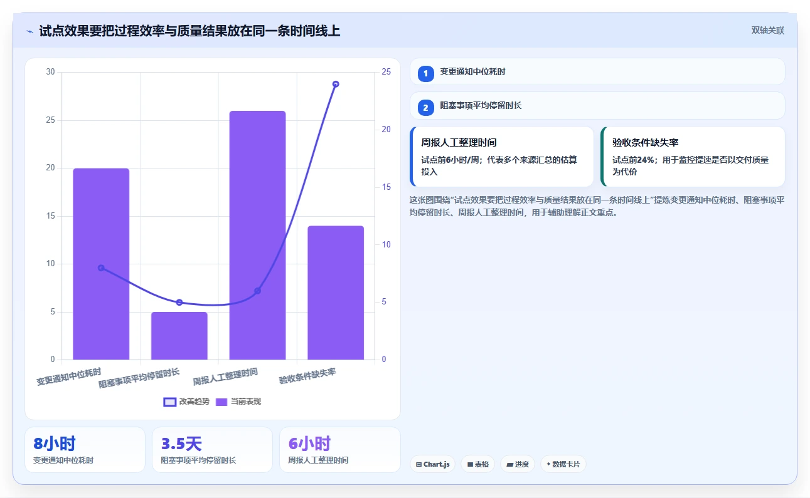The width and height of the screenshot is (810, 498).
Task: Click the trend line point over 变更通知中位耗时 bar
Action: (x=101, y=268)
